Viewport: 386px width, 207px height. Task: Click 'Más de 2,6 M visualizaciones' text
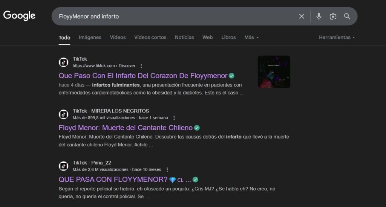[x=100, y=170]
